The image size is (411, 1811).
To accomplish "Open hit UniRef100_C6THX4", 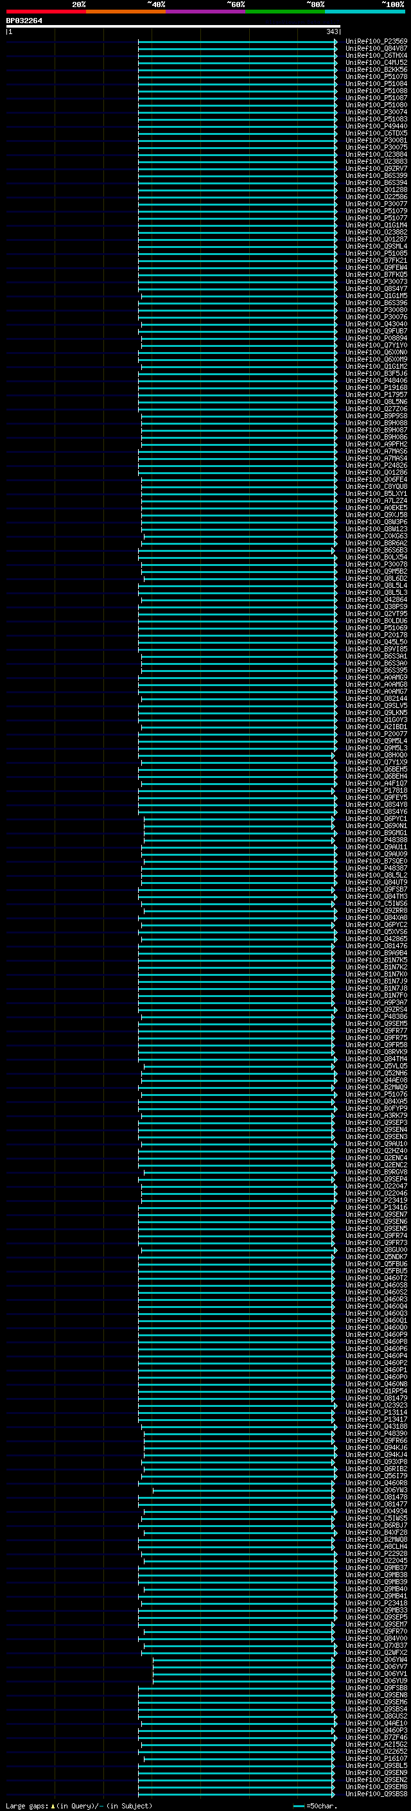I will click(376, 55).
